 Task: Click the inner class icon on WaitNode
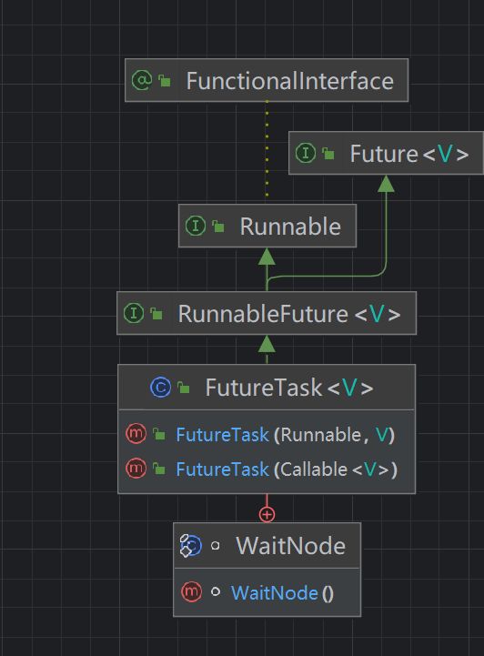(191, 546)
